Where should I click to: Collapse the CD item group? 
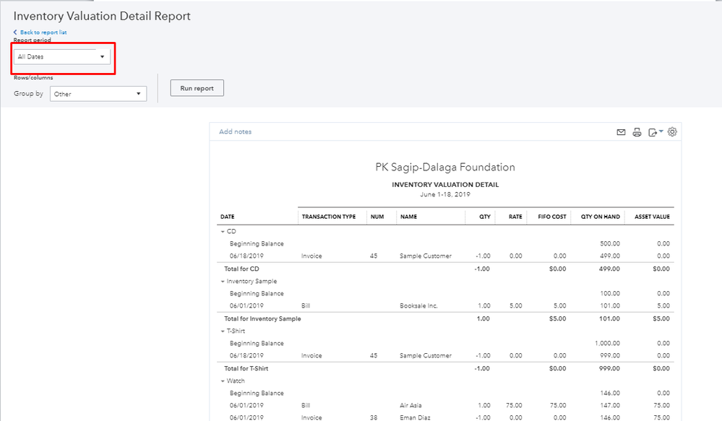pyautogui.click(x=223, y=232)
